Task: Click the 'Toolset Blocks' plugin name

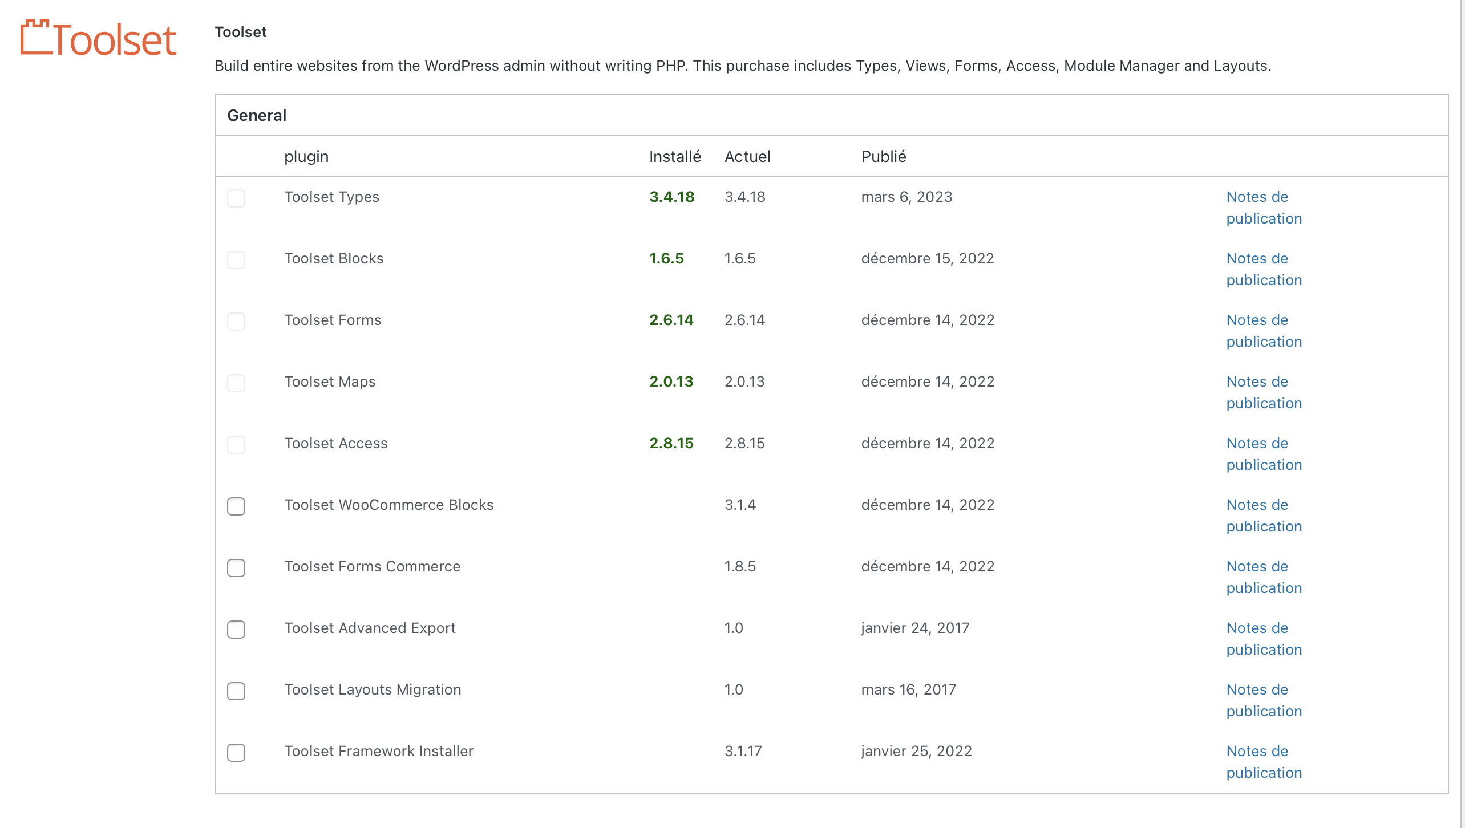Action: pyautogui.click(x=334, y=258)
